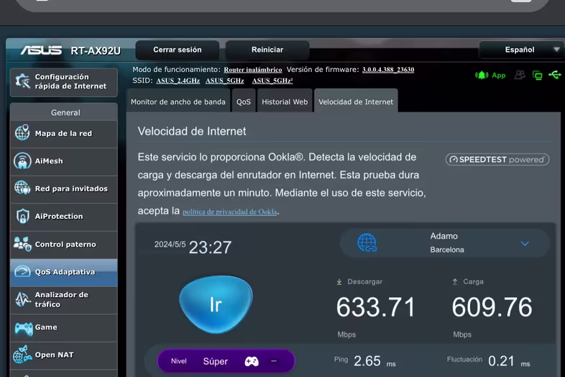Click the green USB status icon
The image size is (565, 377).
tap(554, 75)
